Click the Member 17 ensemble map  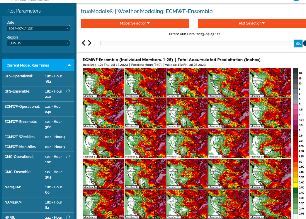click(x=145, y=174)
